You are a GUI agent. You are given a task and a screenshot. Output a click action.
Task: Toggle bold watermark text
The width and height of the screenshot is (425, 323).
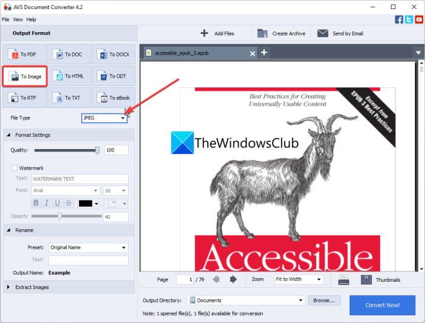(36, 203)
